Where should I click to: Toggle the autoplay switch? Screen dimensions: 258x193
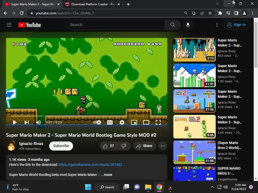coord(97,122)
